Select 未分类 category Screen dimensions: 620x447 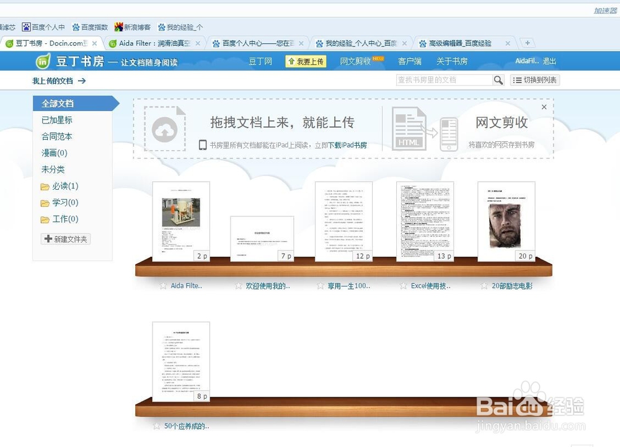(53, 169)
